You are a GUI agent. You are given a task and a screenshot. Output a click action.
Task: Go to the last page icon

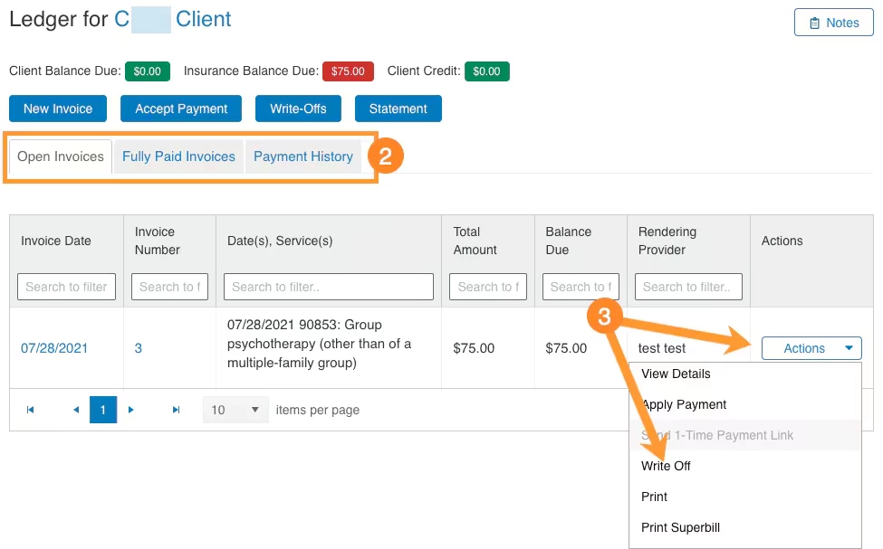176,410
